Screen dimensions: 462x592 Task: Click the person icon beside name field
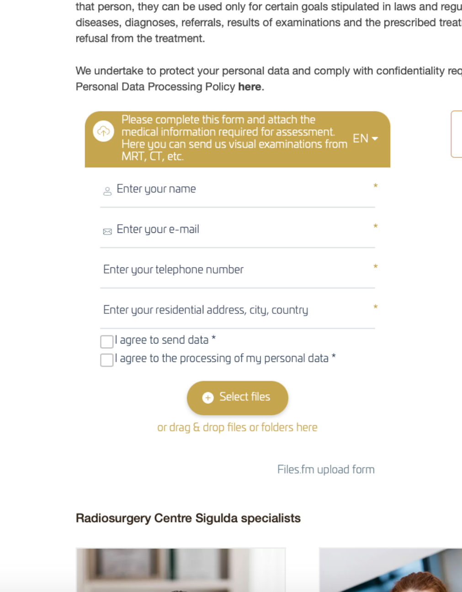(x=107, y=191)
